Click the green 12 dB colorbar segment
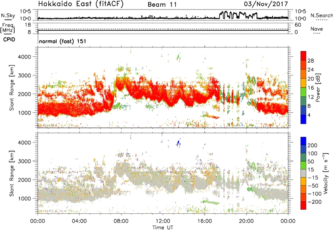The image size is (333, 230). click(303, 92)
